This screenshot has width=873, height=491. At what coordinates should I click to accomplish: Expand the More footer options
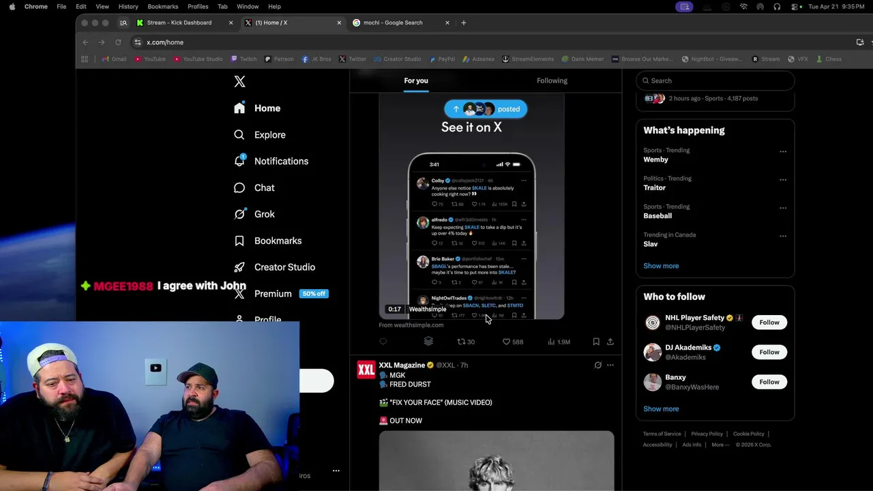720,445
